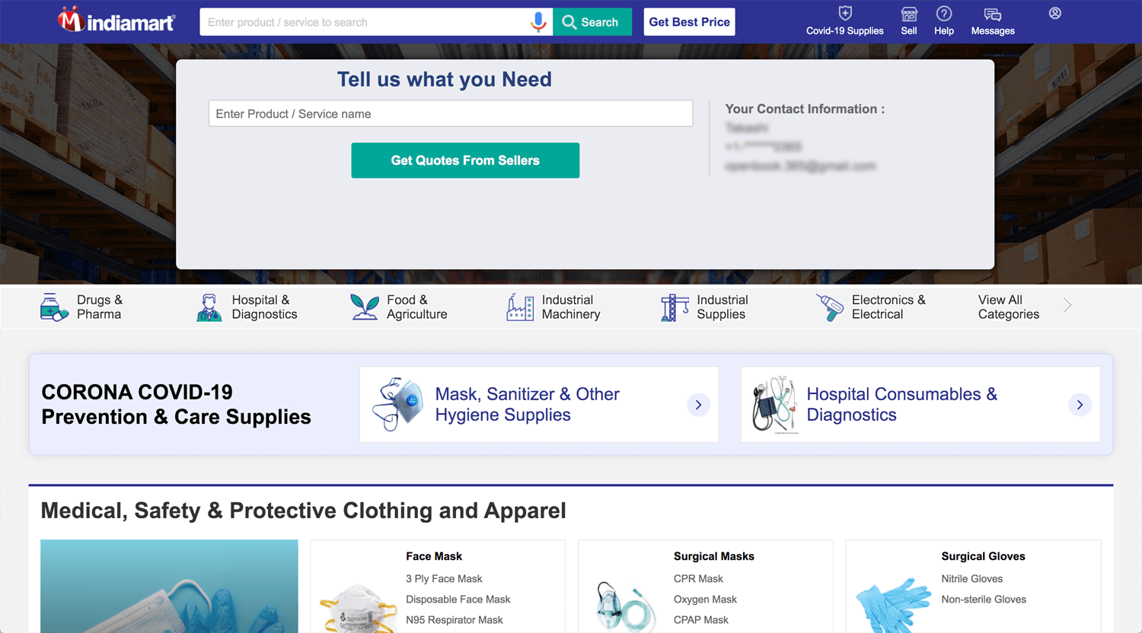
Task: Select View All Categories
Action: 1009,307
